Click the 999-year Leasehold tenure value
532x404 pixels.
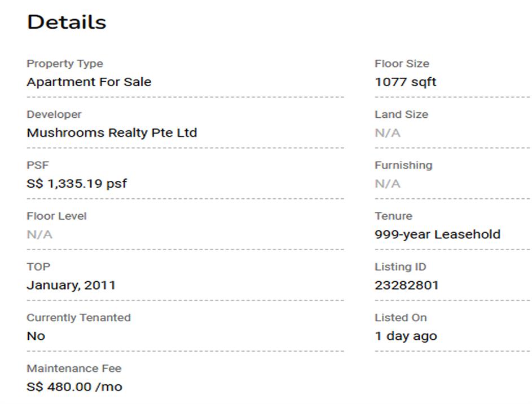coord(437,234)
